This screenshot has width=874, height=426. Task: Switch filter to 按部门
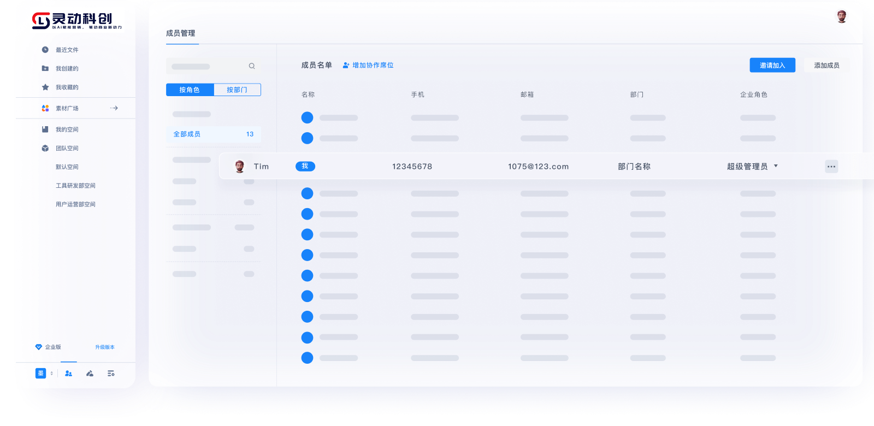click(x=237, y=90)
